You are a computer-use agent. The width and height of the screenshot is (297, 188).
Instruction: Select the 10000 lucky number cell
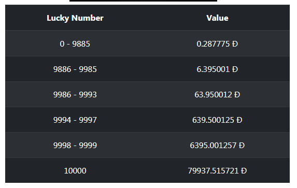coord(75,170)
